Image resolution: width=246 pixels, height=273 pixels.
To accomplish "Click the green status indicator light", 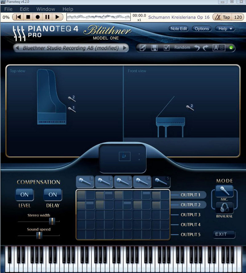I will point(231,48).
